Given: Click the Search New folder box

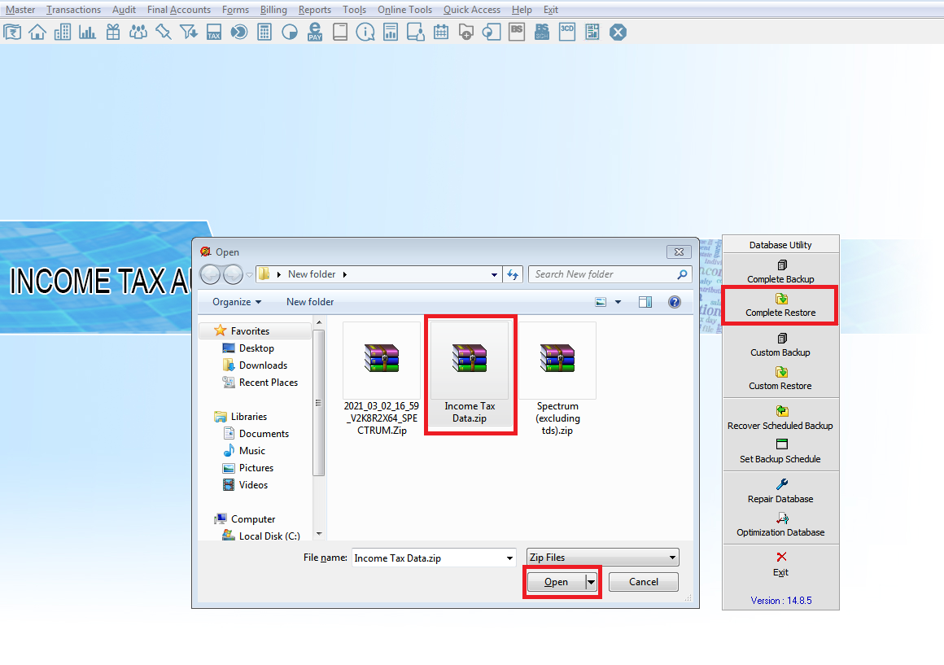Looking at the screenshot, I should pyautogui.click(x=610, y=274).
